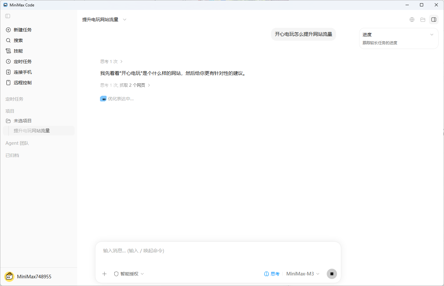Image resolution: width=444 pixels, height=286 pixels.
Task: Click the 优化表达中 robot icon
Action: coord(103,99)
